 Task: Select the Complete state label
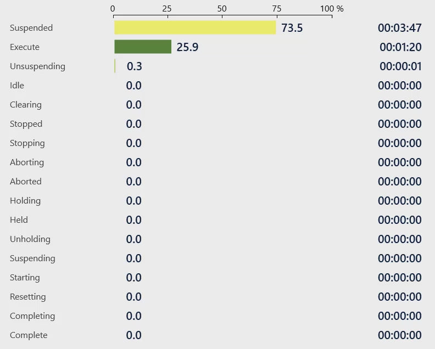pos(29,335)
